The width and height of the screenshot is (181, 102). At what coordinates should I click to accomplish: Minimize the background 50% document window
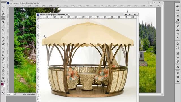(x=150, y=3)
